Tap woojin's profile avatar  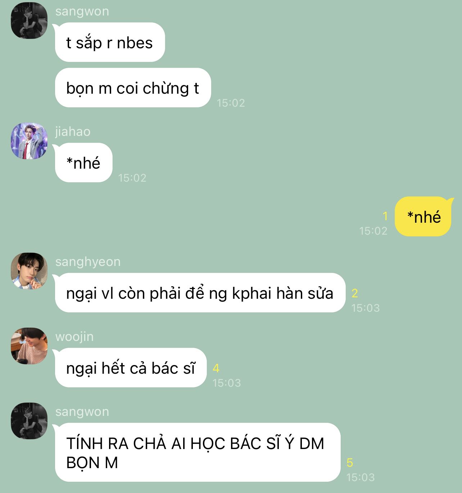29,346
